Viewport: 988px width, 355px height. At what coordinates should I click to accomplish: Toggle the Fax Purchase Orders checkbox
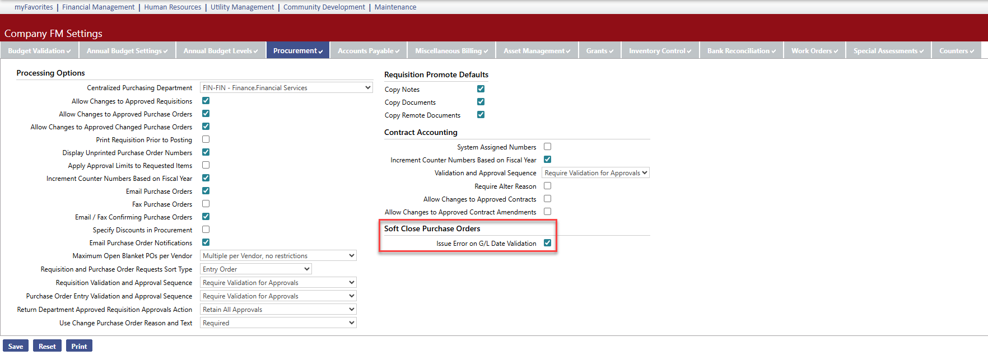click(206, 204)
